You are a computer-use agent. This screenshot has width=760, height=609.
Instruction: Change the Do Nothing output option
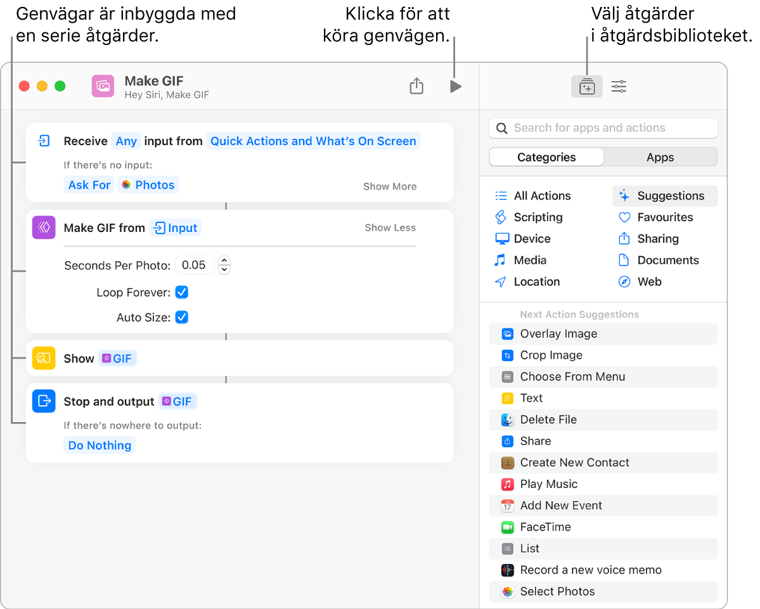pos(100,446)
